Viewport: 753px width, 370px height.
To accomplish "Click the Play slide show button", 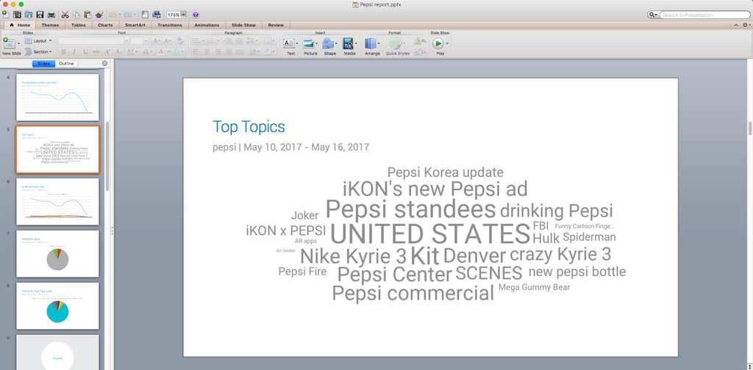I will coord(439,44).
